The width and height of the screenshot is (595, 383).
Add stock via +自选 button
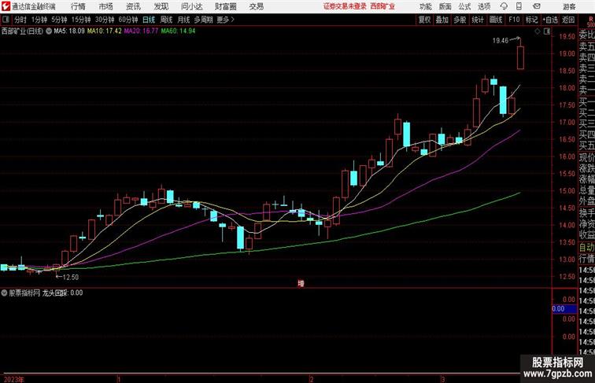pos(550,20)
